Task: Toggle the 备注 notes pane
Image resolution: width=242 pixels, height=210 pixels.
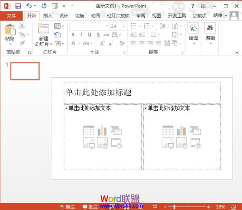Action: [67, 207]
